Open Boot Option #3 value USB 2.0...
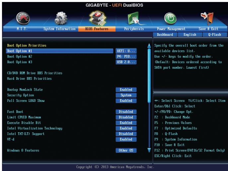This screenshot has height=171, width=228. pos(126,62)
